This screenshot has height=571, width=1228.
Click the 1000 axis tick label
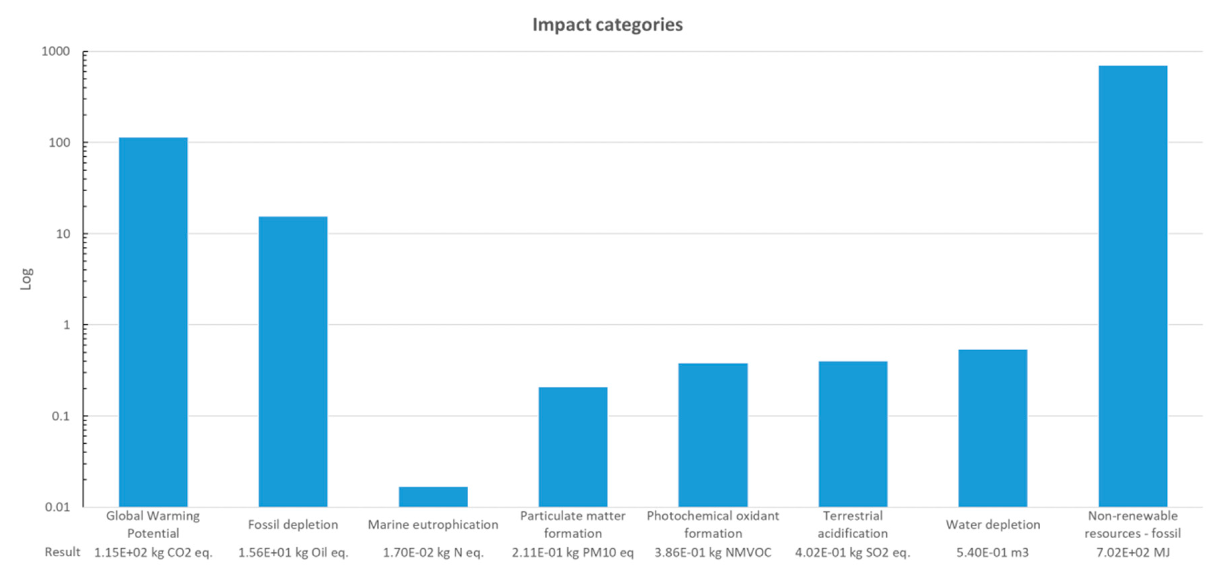pos(55,51)
